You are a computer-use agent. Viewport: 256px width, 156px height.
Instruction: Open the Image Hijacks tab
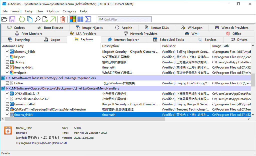click(x=89, y=27)
